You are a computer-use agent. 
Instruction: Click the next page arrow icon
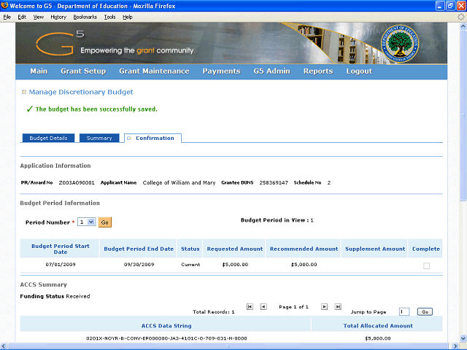coord(325,307)
